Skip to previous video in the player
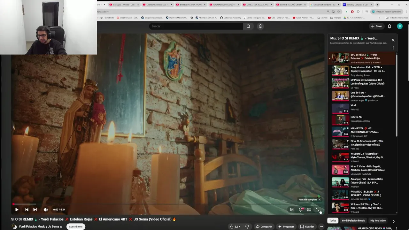This screenshot has width=409, height=230. point(27,210)
